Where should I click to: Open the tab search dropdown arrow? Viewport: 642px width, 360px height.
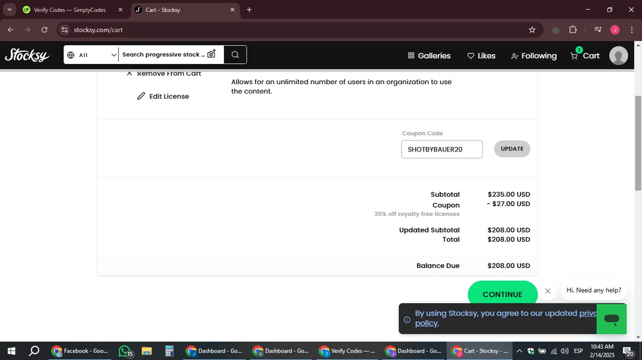(x=9, y=9)
